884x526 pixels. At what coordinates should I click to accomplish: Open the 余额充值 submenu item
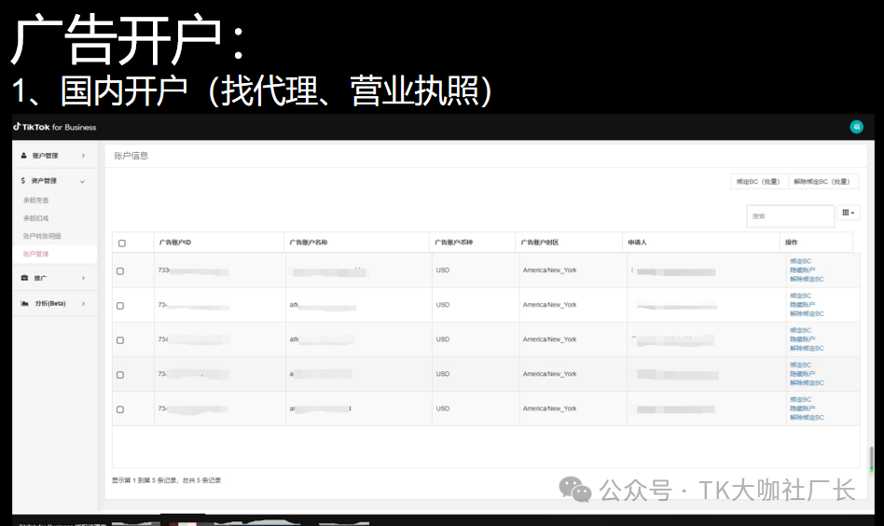coord(36,201)
